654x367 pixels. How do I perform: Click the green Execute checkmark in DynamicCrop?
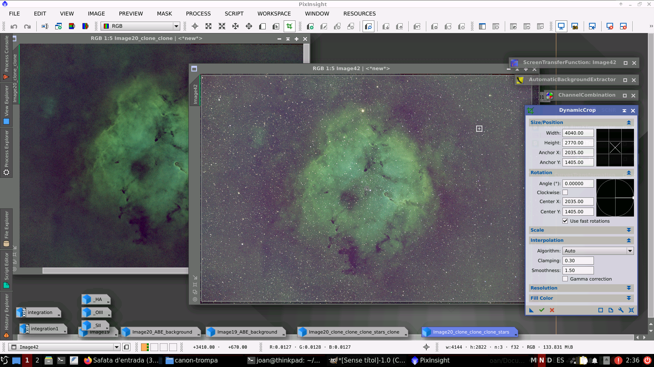542,310
